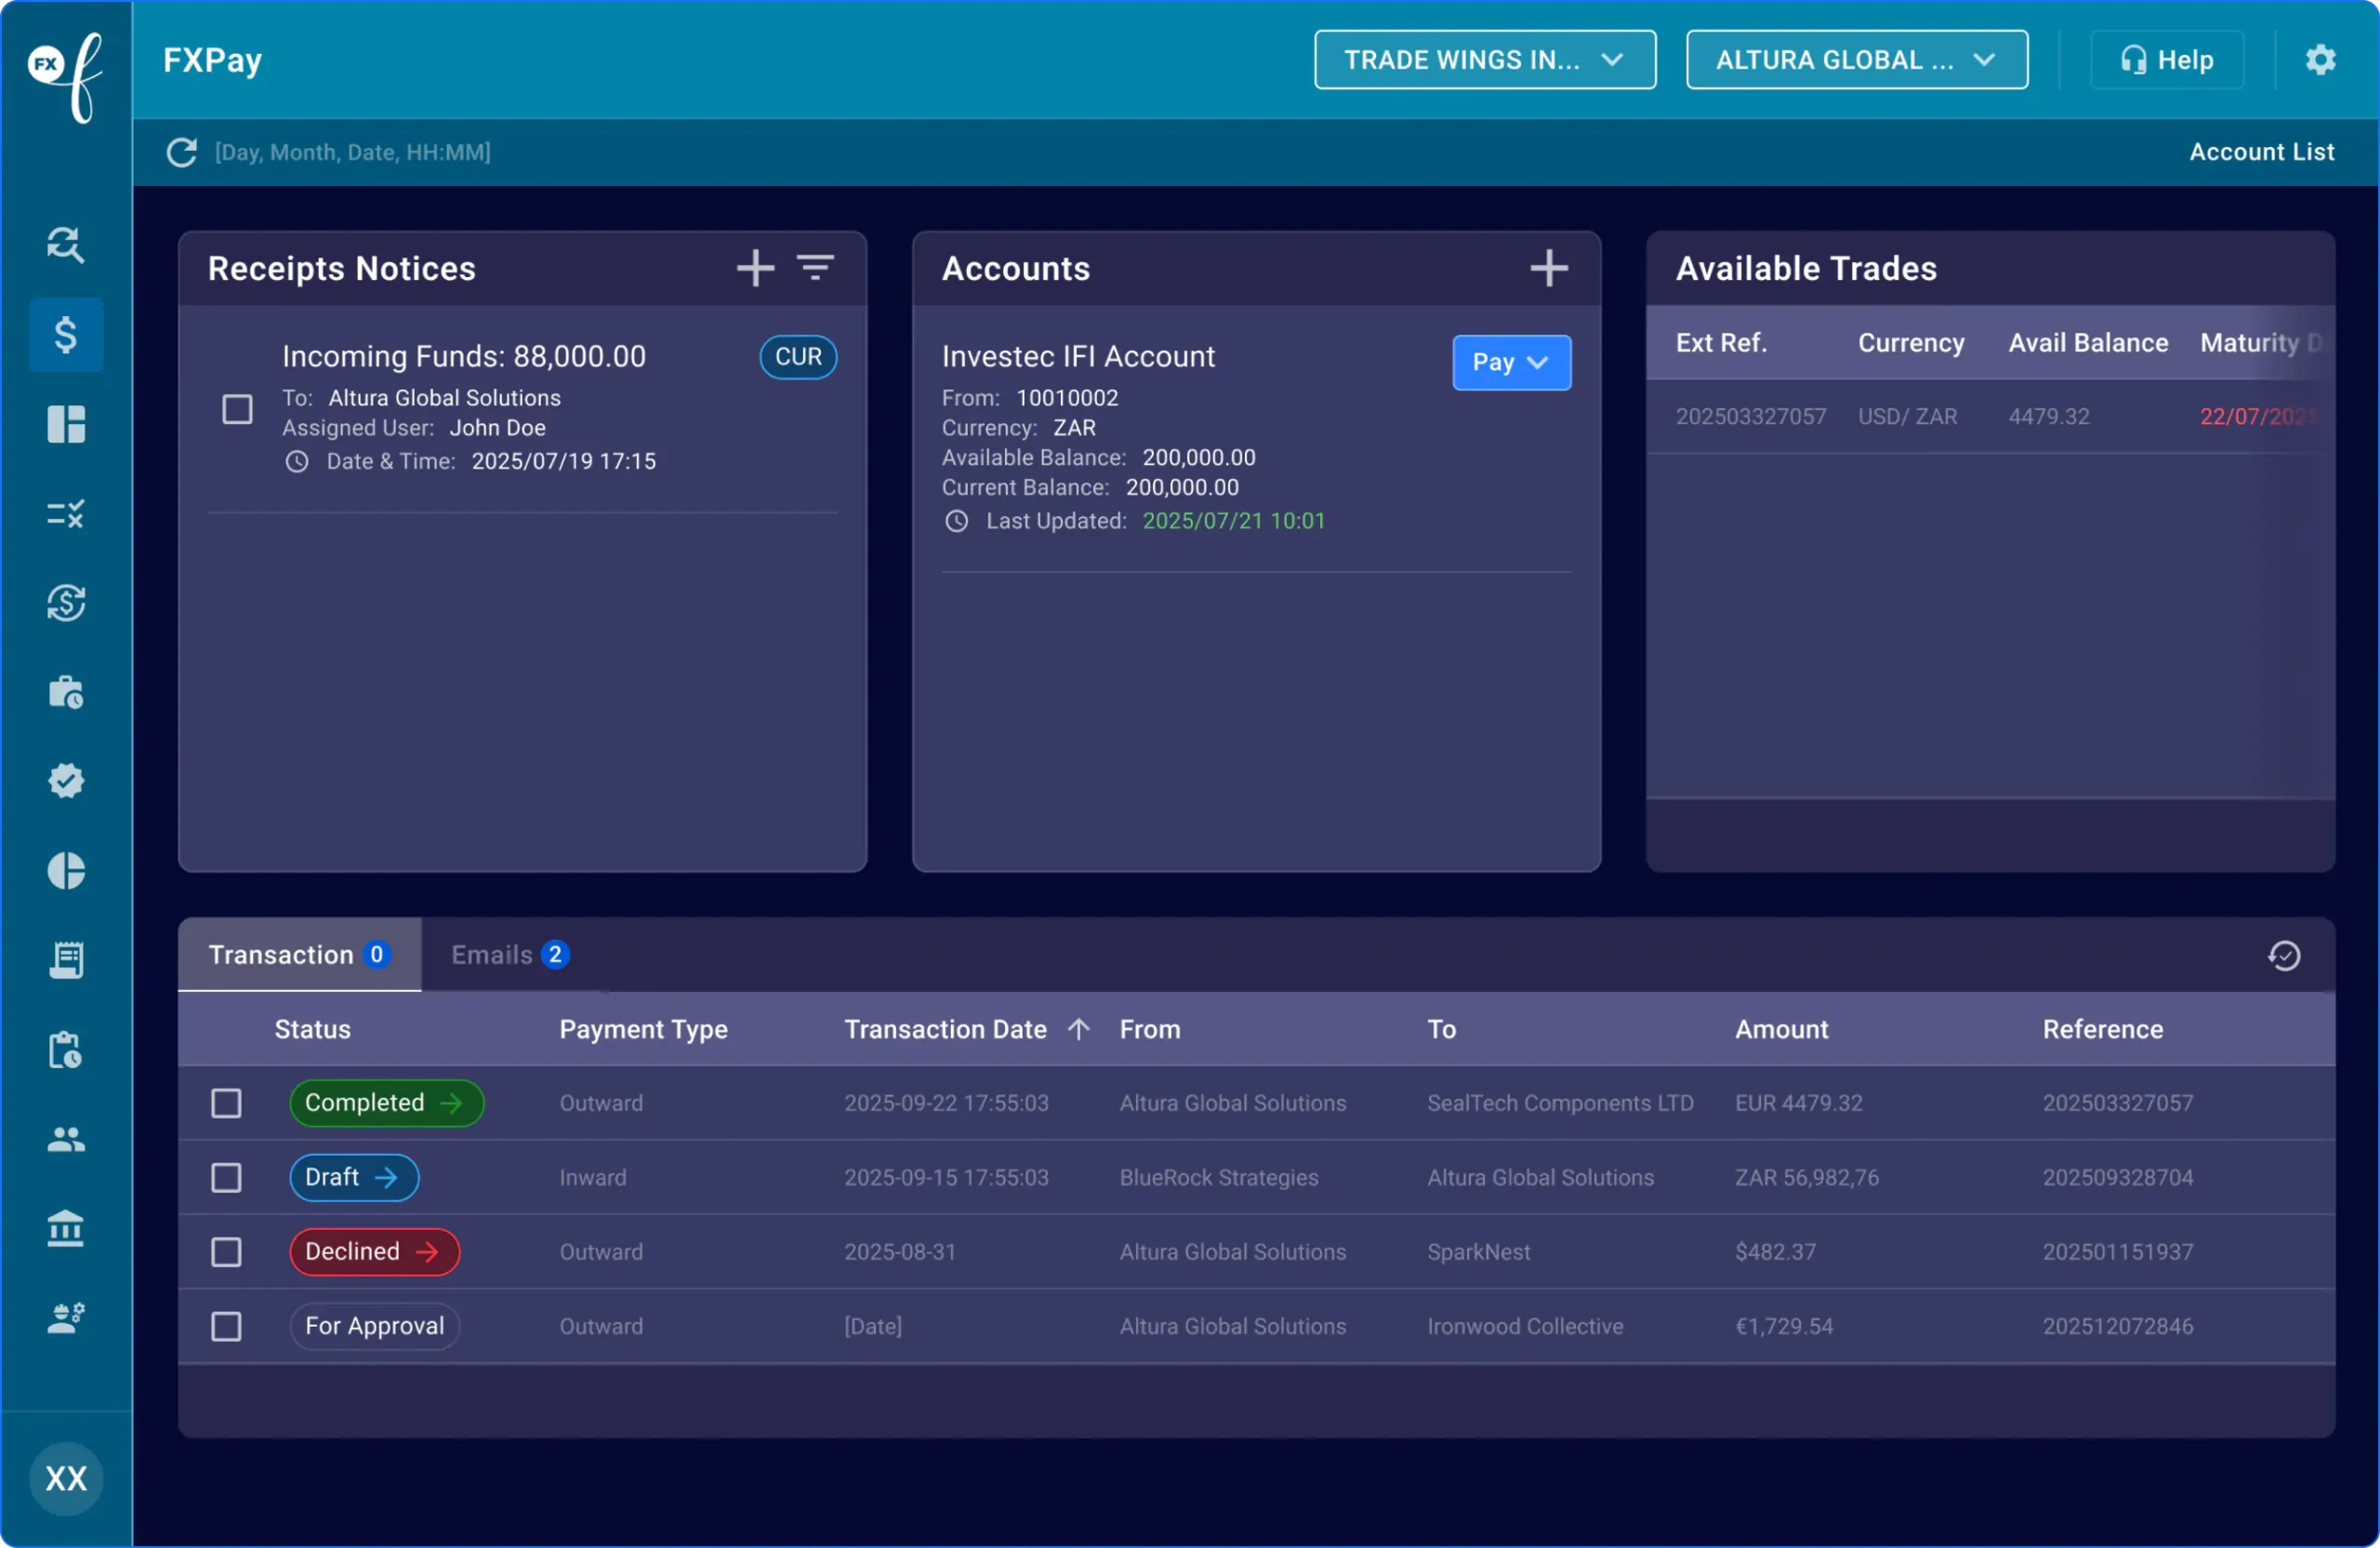
Task: Select the Completed transaction row checkbox
Action: pos(226,1103)
